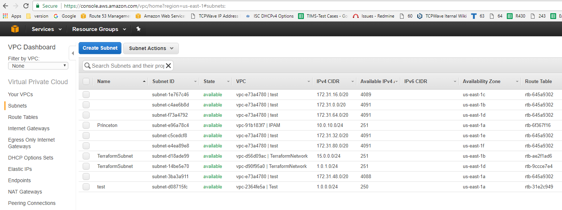Image resolution: width=562 pixels, height=210 pixels.
Task: Go to Your VPCs in the sidebar
Action: pyautogui.click(x=20, y=94)
